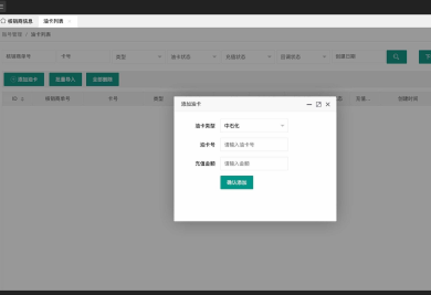Click the plus icon on the 添加油卡 button

13,79
